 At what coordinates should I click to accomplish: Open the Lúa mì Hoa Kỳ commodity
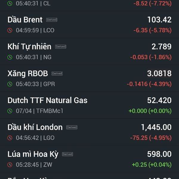pyautogui.click(x=89, y=159)
